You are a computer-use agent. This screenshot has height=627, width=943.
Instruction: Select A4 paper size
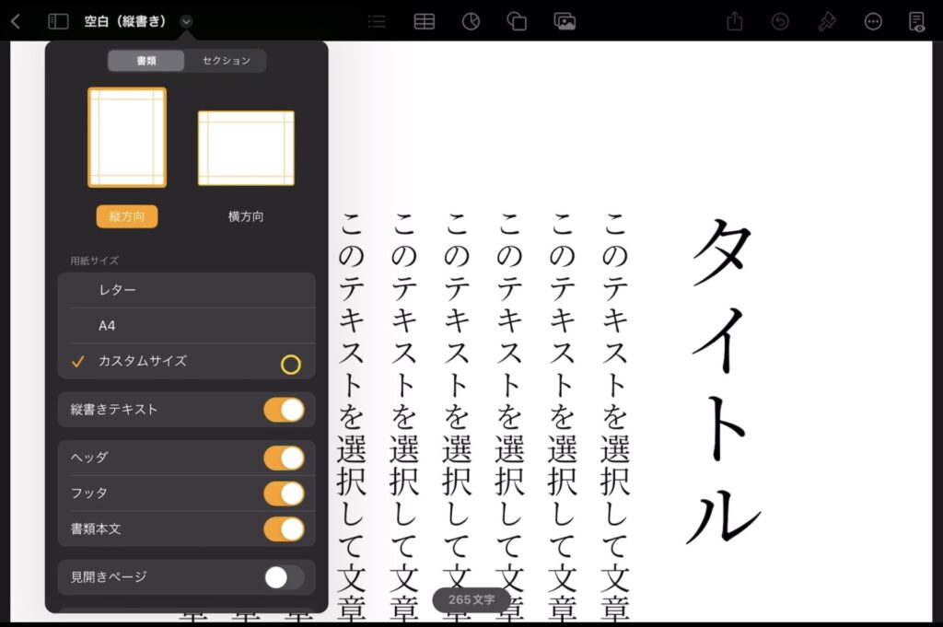[186, 326]
